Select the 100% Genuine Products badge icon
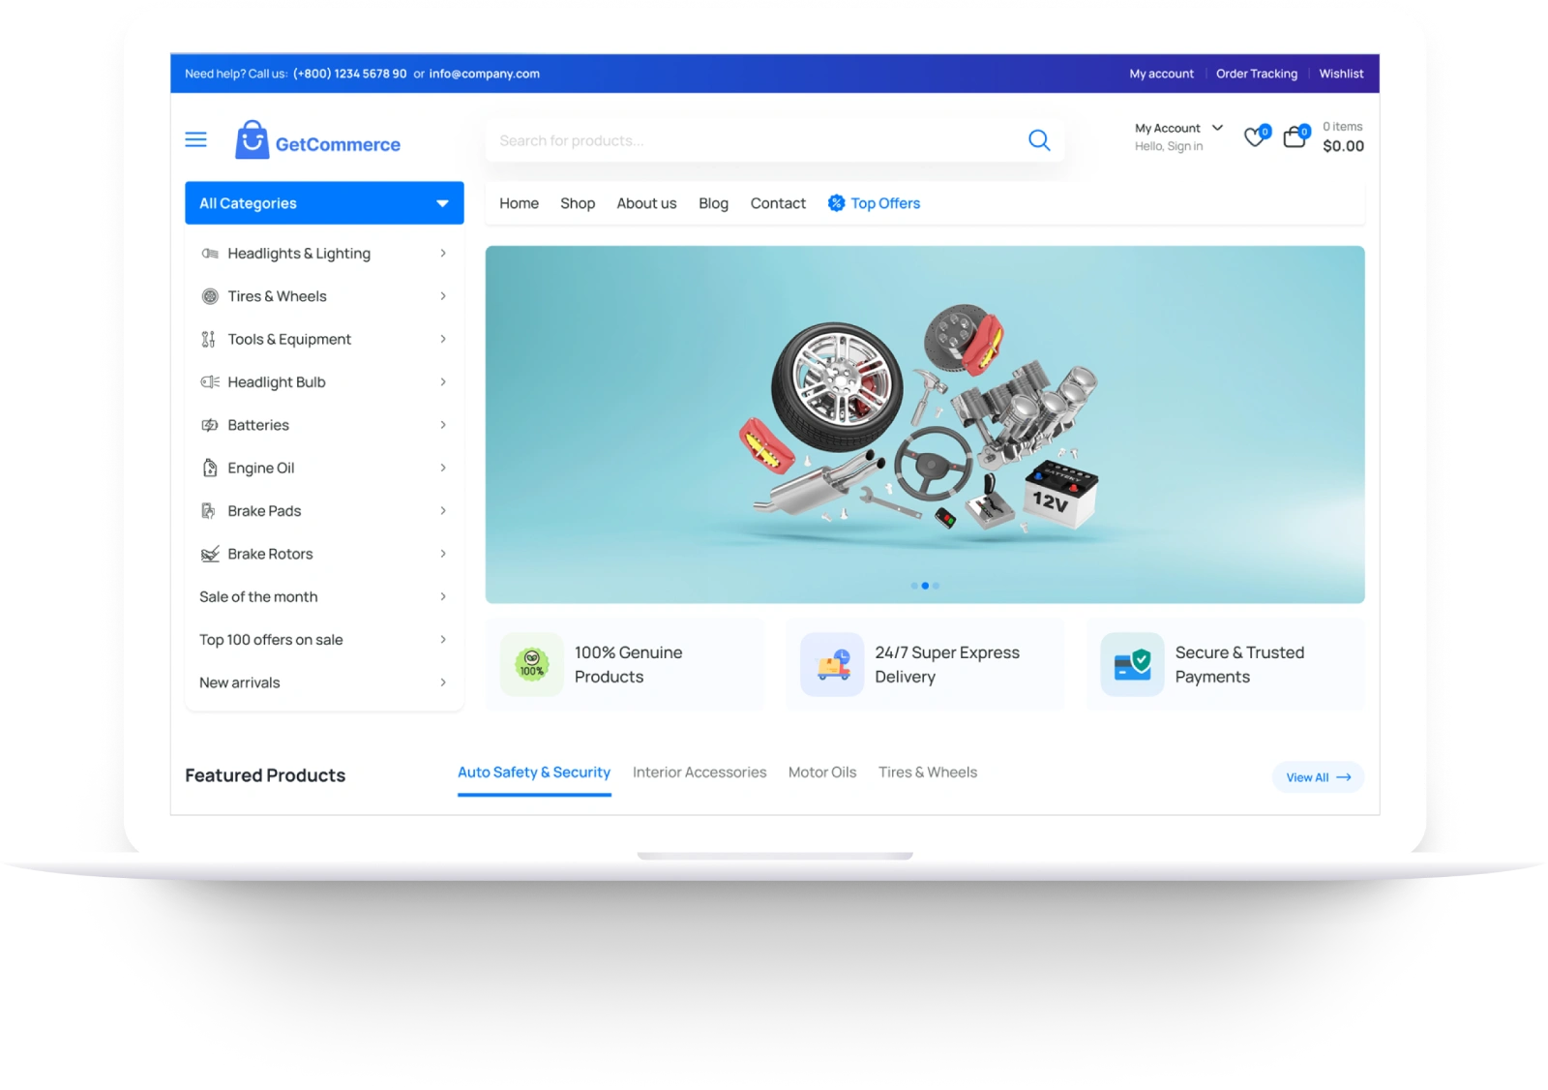Screen dimensions: 1548x1090 coord(531,665)
